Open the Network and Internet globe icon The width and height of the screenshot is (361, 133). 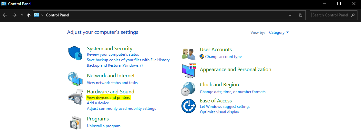(x=75, y=79)
